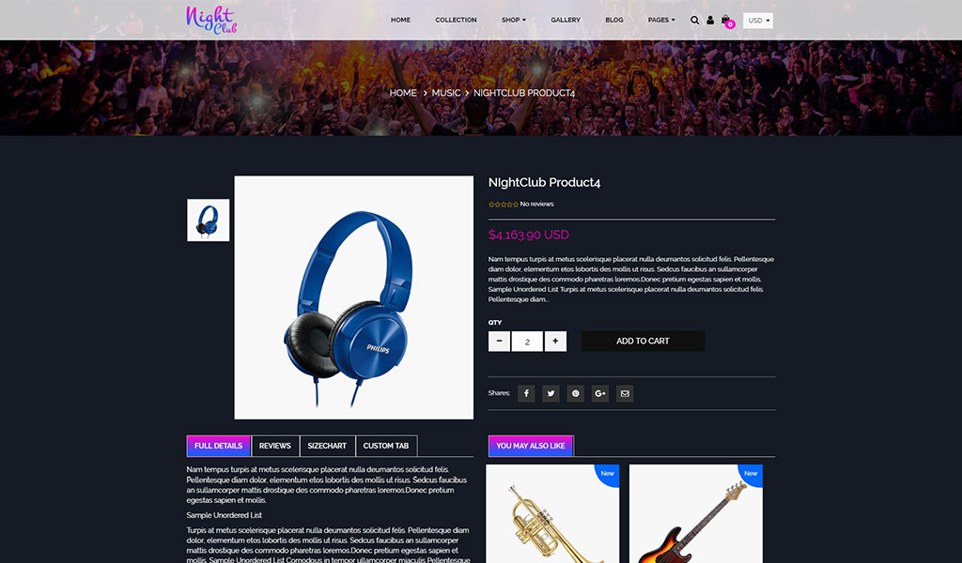Go to Music breadcrumb link
This screenshot has height=563, width=962.
click(446, 93)
